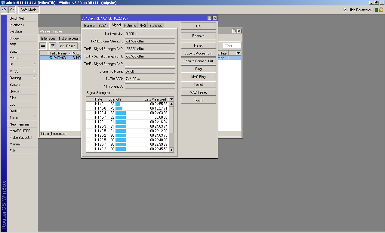Expand the Tools submenu
The height and width of the screenshot is (233, 385).
(22, 118)
